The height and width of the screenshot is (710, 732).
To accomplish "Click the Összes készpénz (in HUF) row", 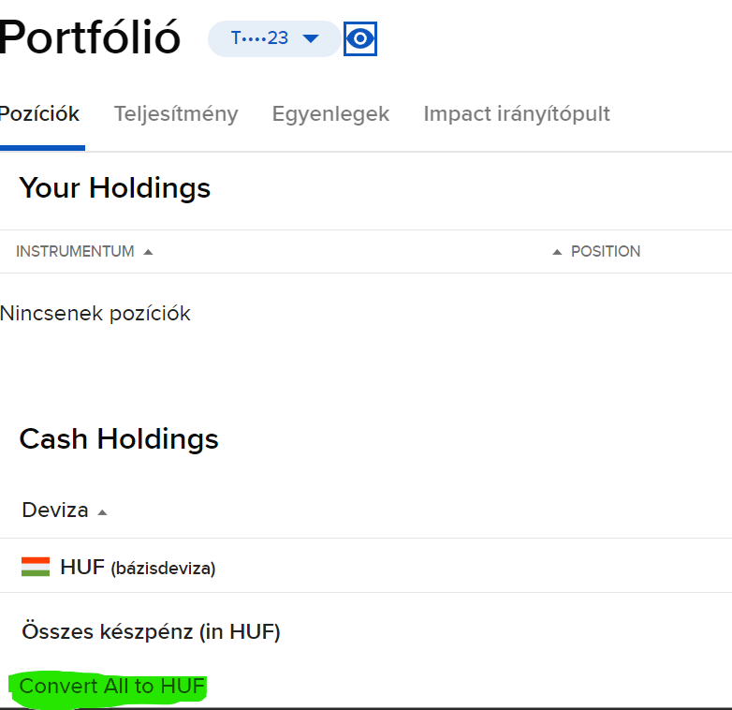I will tap(151, 632).
